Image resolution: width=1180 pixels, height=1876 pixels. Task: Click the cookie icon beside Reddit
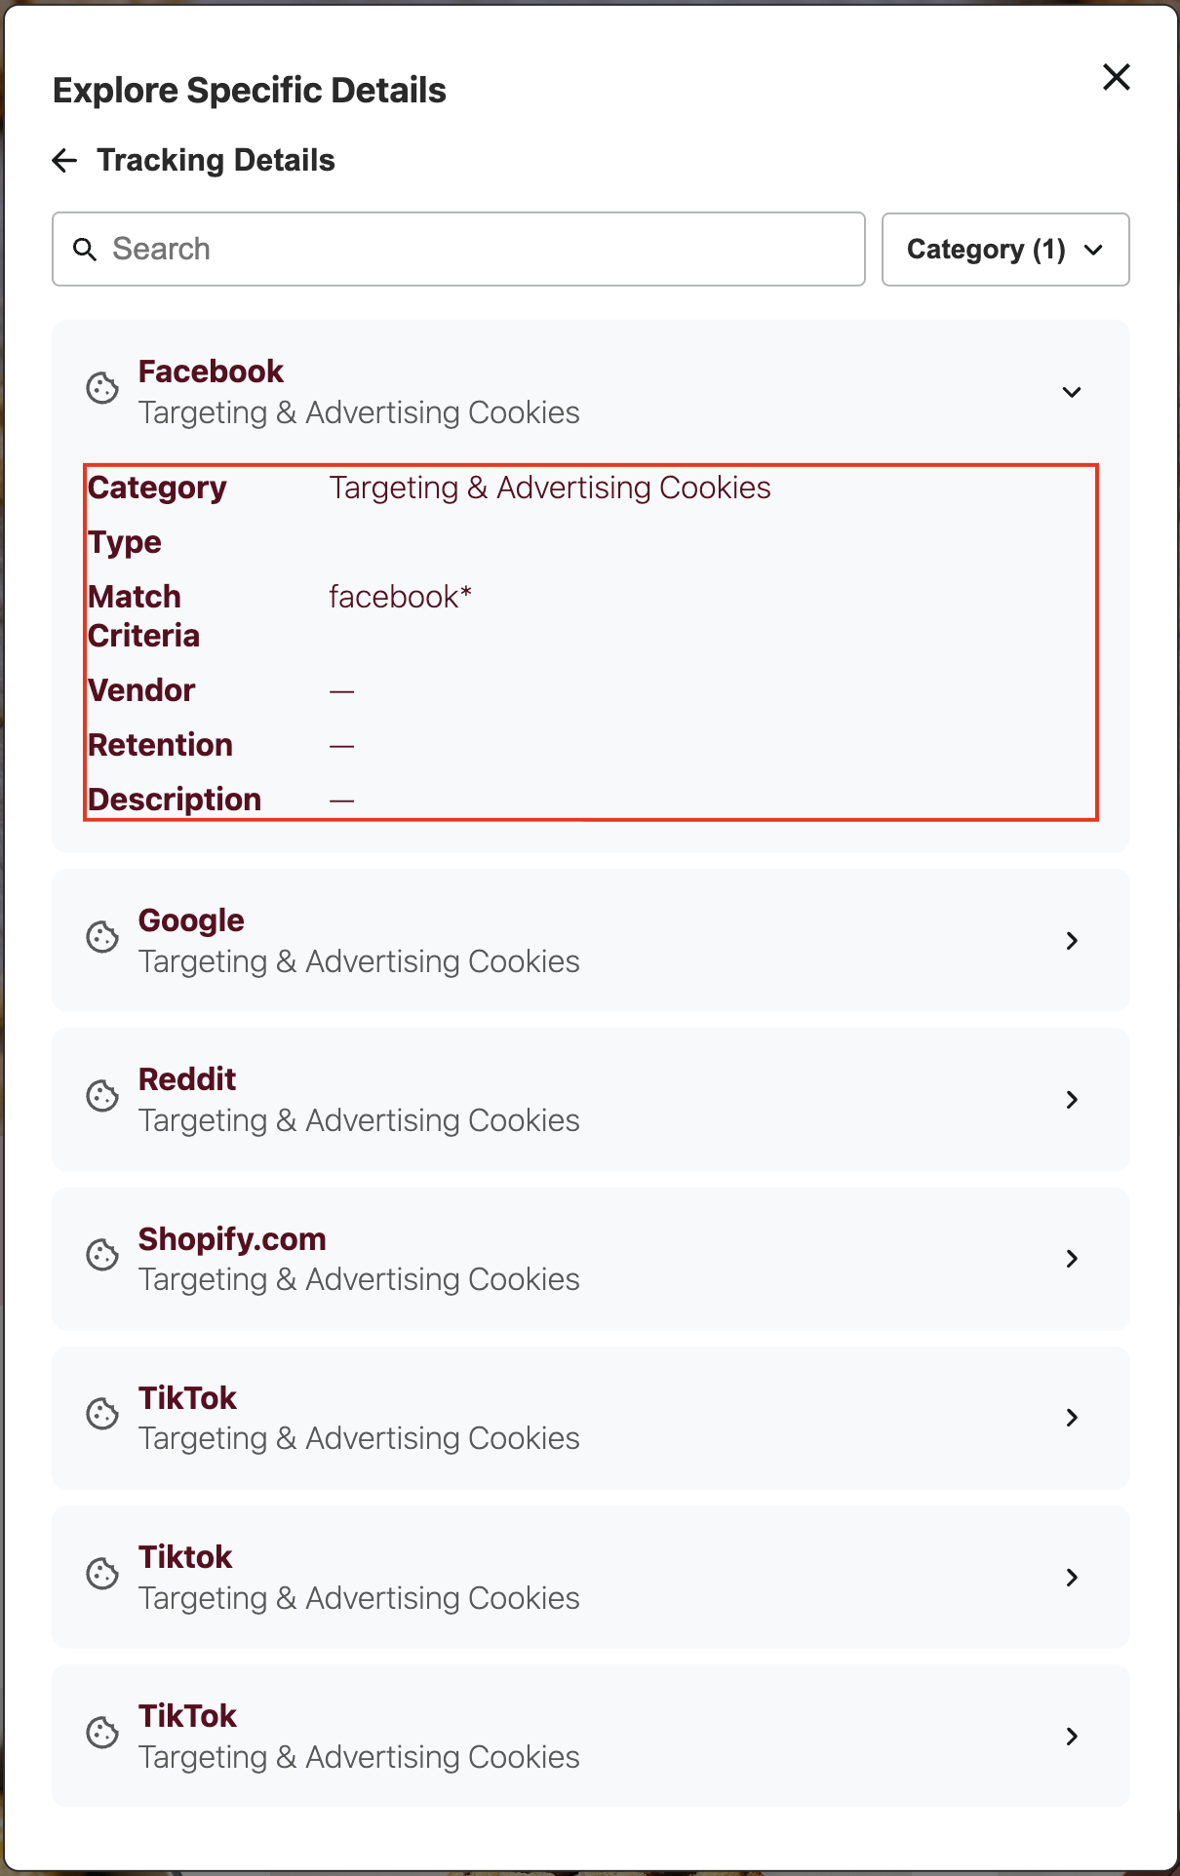(102, 1098)
